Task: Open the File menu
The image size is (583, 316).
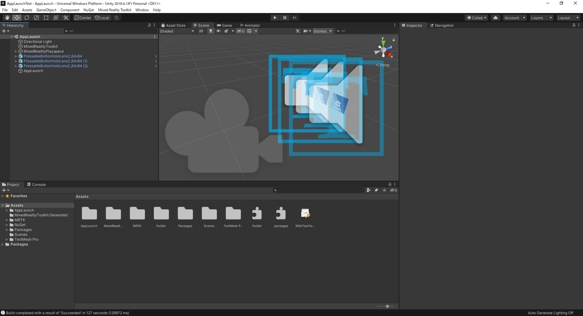Action: pos(5,10)
